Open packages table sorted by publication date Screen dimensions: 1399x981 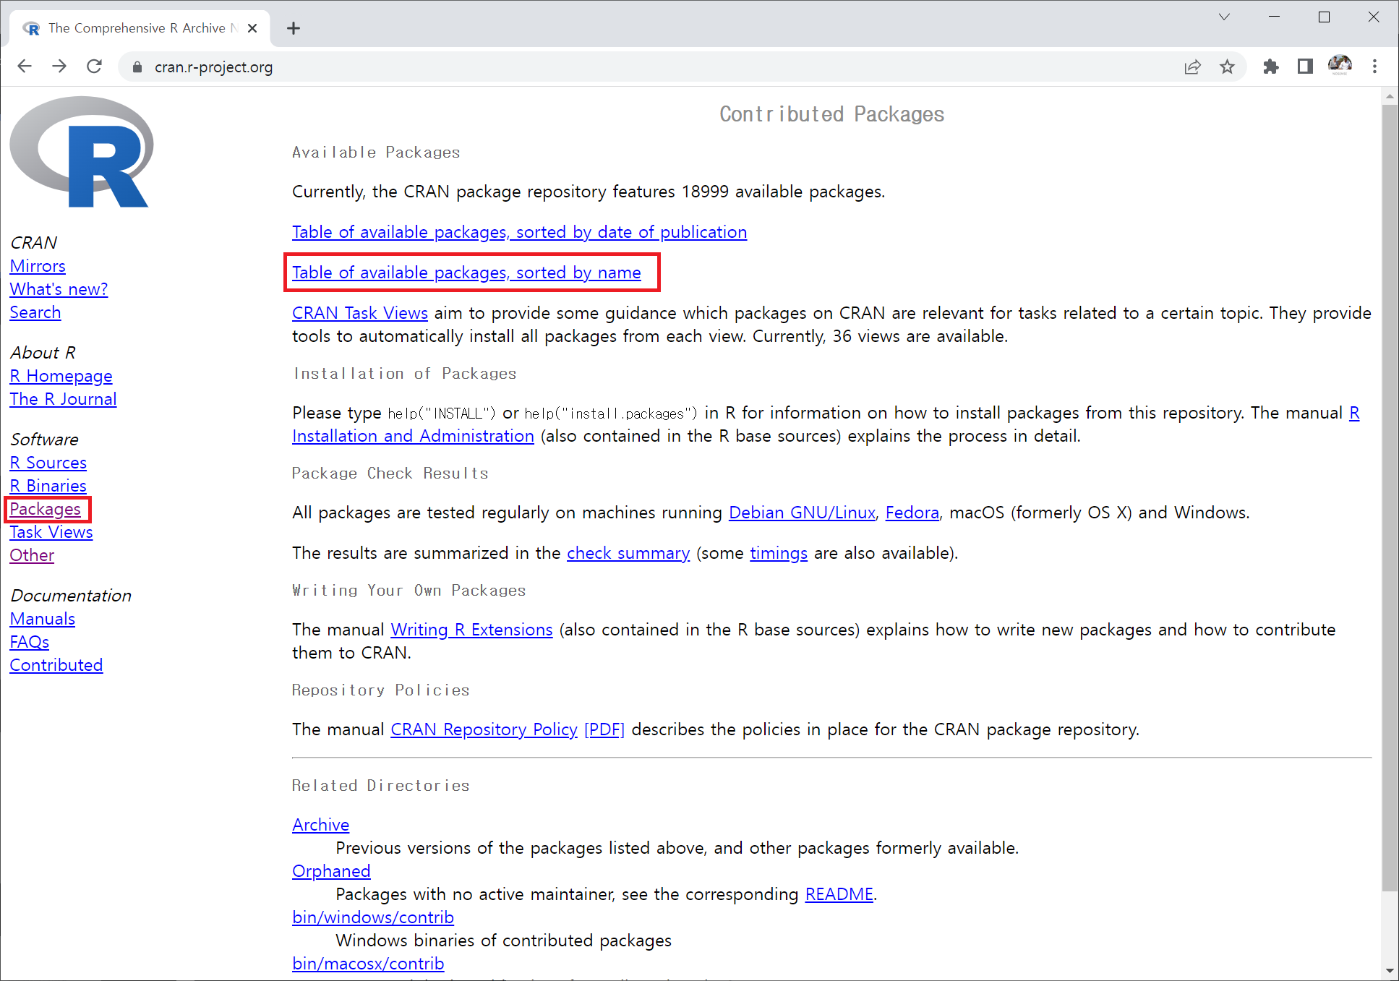(x=519, y=232)
